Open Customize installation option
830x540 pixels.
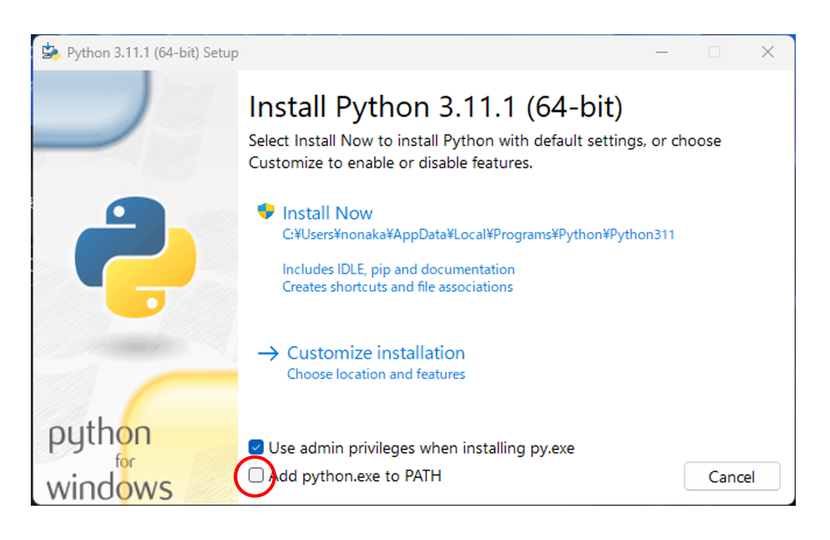click(x=376, y=353)
